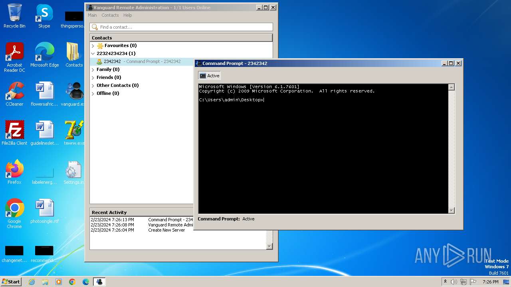Select the 7:26:13 PM Command Prompt activity

142,220
